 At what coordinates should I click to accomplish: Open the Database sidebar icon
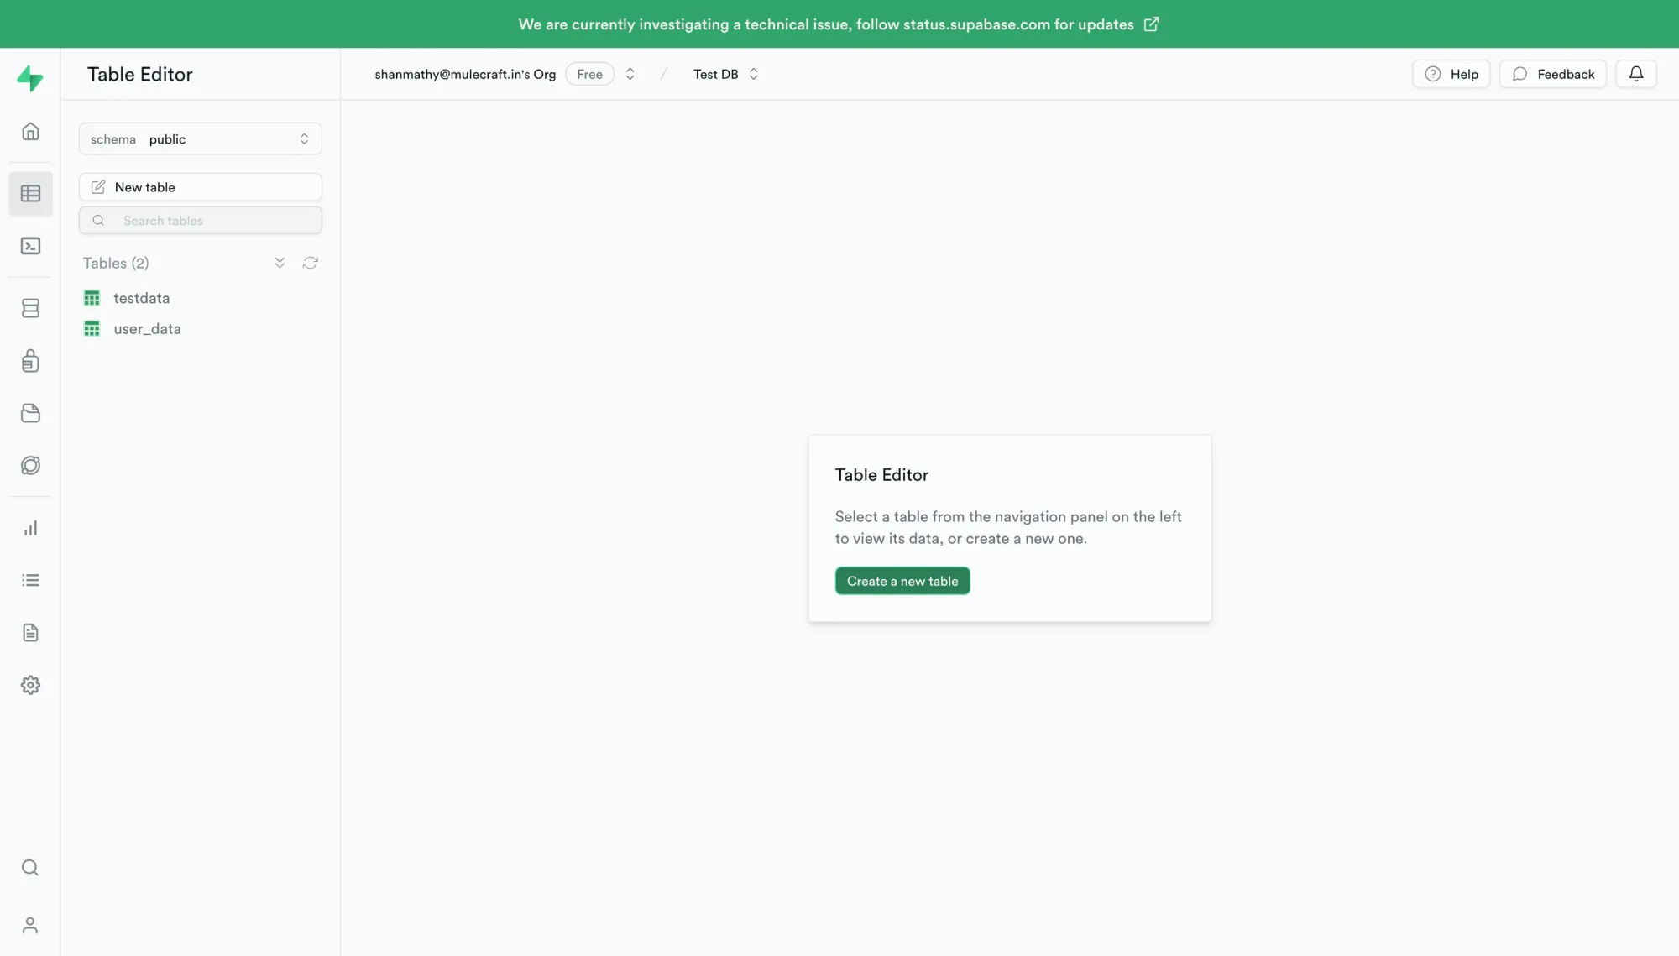coord(30,308)
